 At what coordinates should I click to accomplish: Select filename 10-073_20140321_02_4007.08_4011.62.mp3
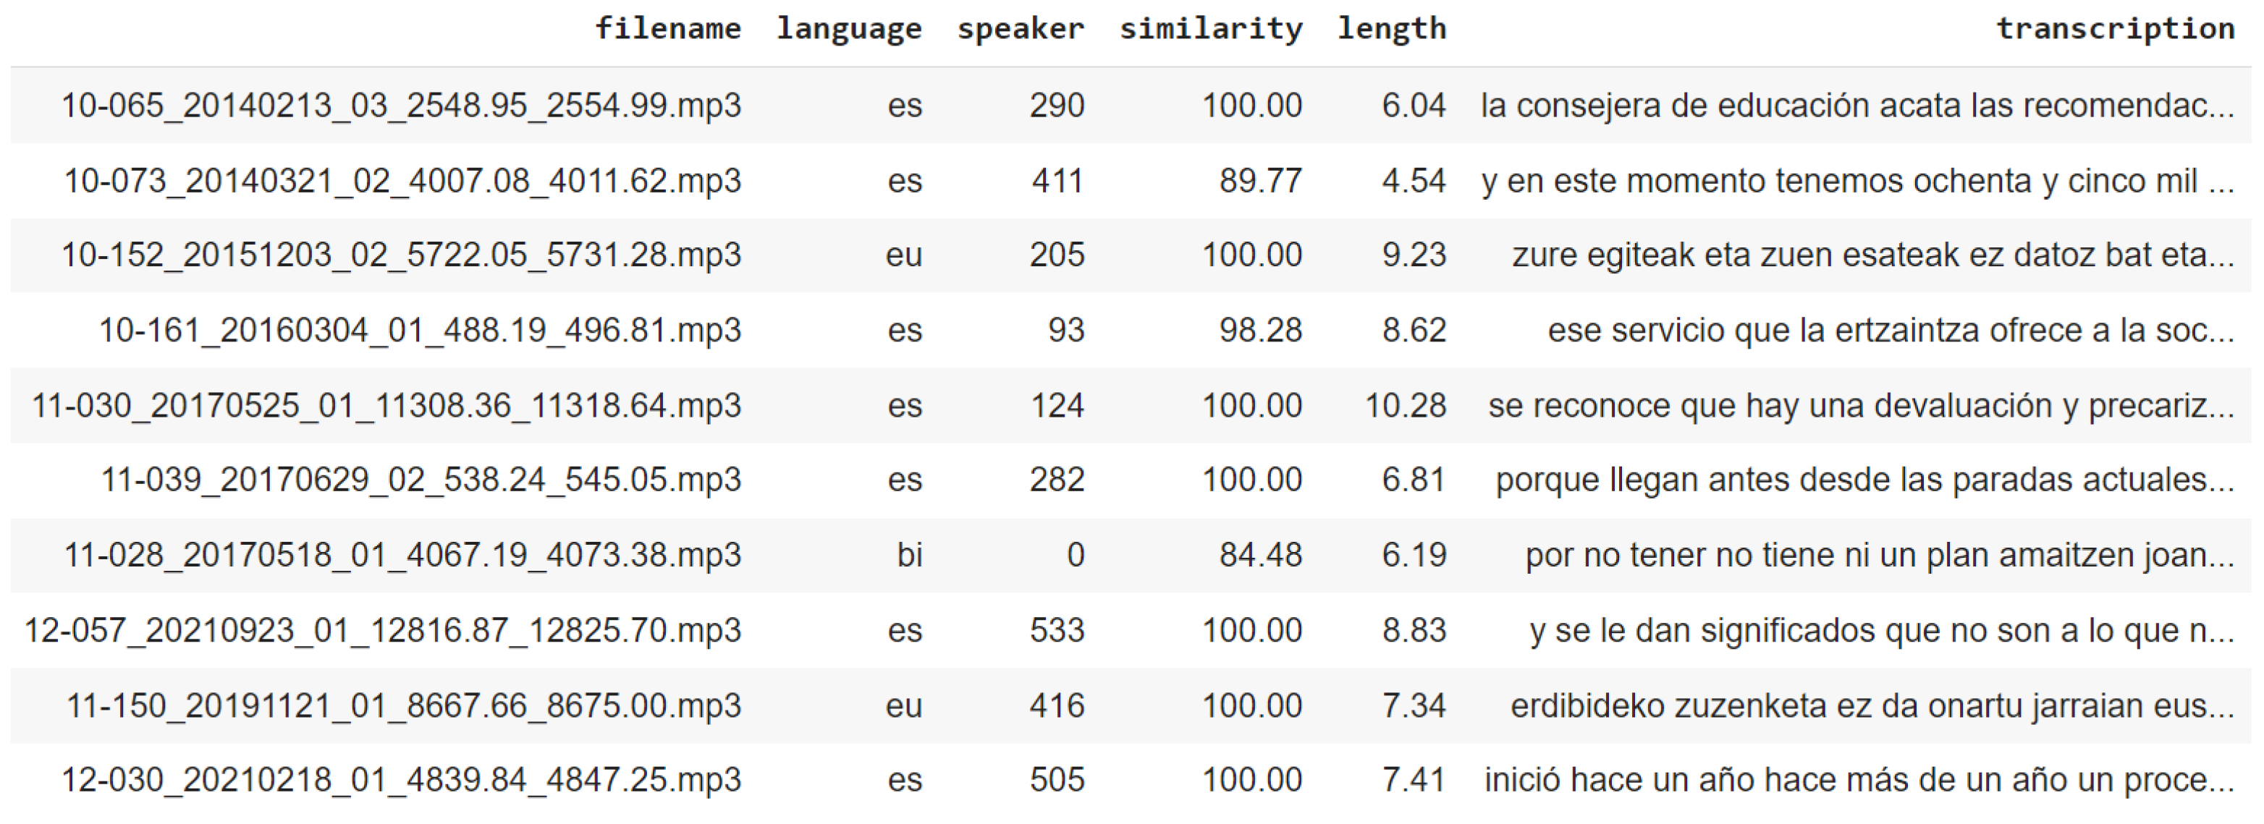402,181
